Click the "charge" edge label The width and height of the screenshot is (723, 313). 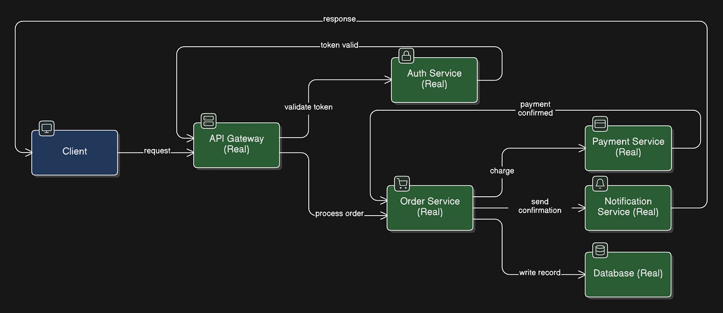click(502, 171)
